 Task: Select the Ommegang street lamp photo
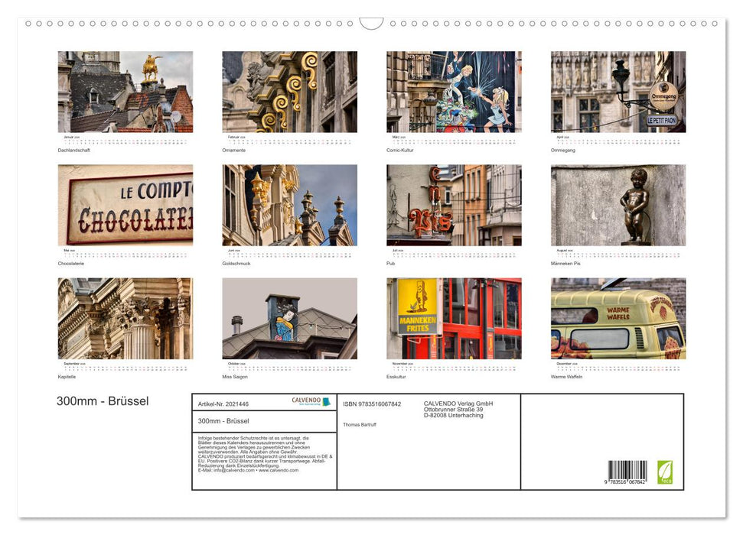[618, 92]
